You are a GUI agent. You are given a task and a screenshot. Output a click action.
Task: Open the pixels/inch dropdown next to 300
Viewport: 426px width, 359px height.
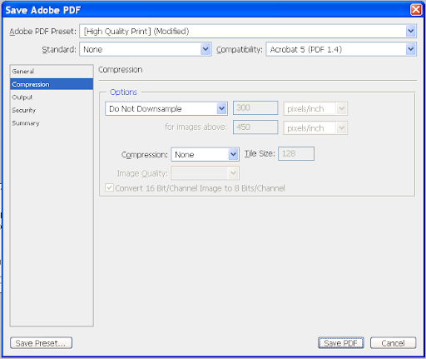(x=315, y=108)
